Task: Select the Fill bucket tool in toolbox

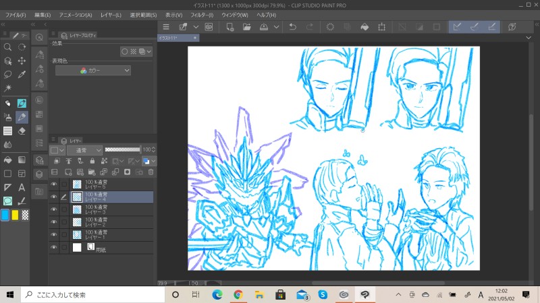Action: click(x=7, y=160)
